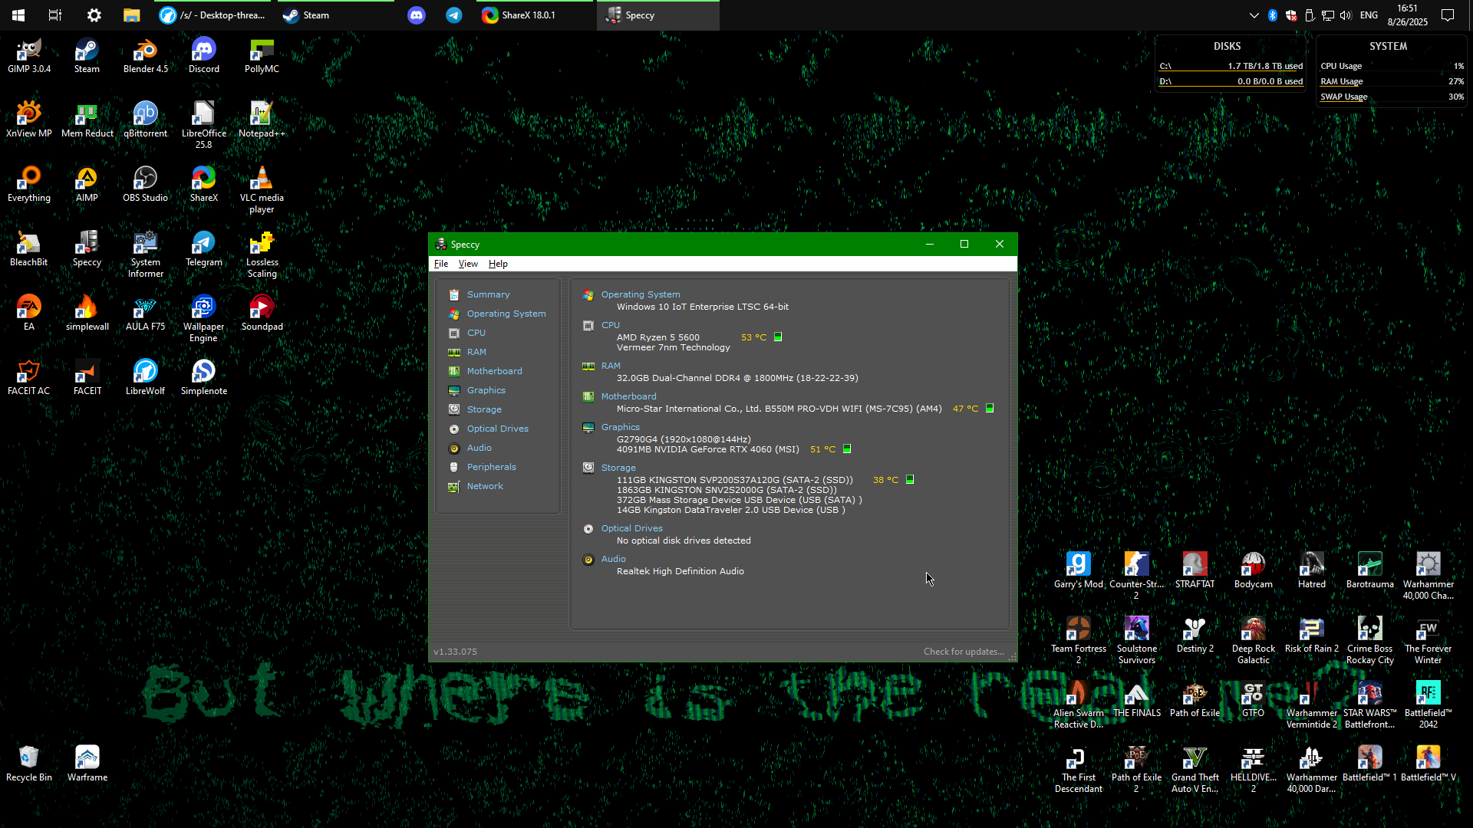Image resolution: width=1473 pixels, height=828 pixels.
Task: Show hidden system tray icons chevron
Action: coord(1254,15)
